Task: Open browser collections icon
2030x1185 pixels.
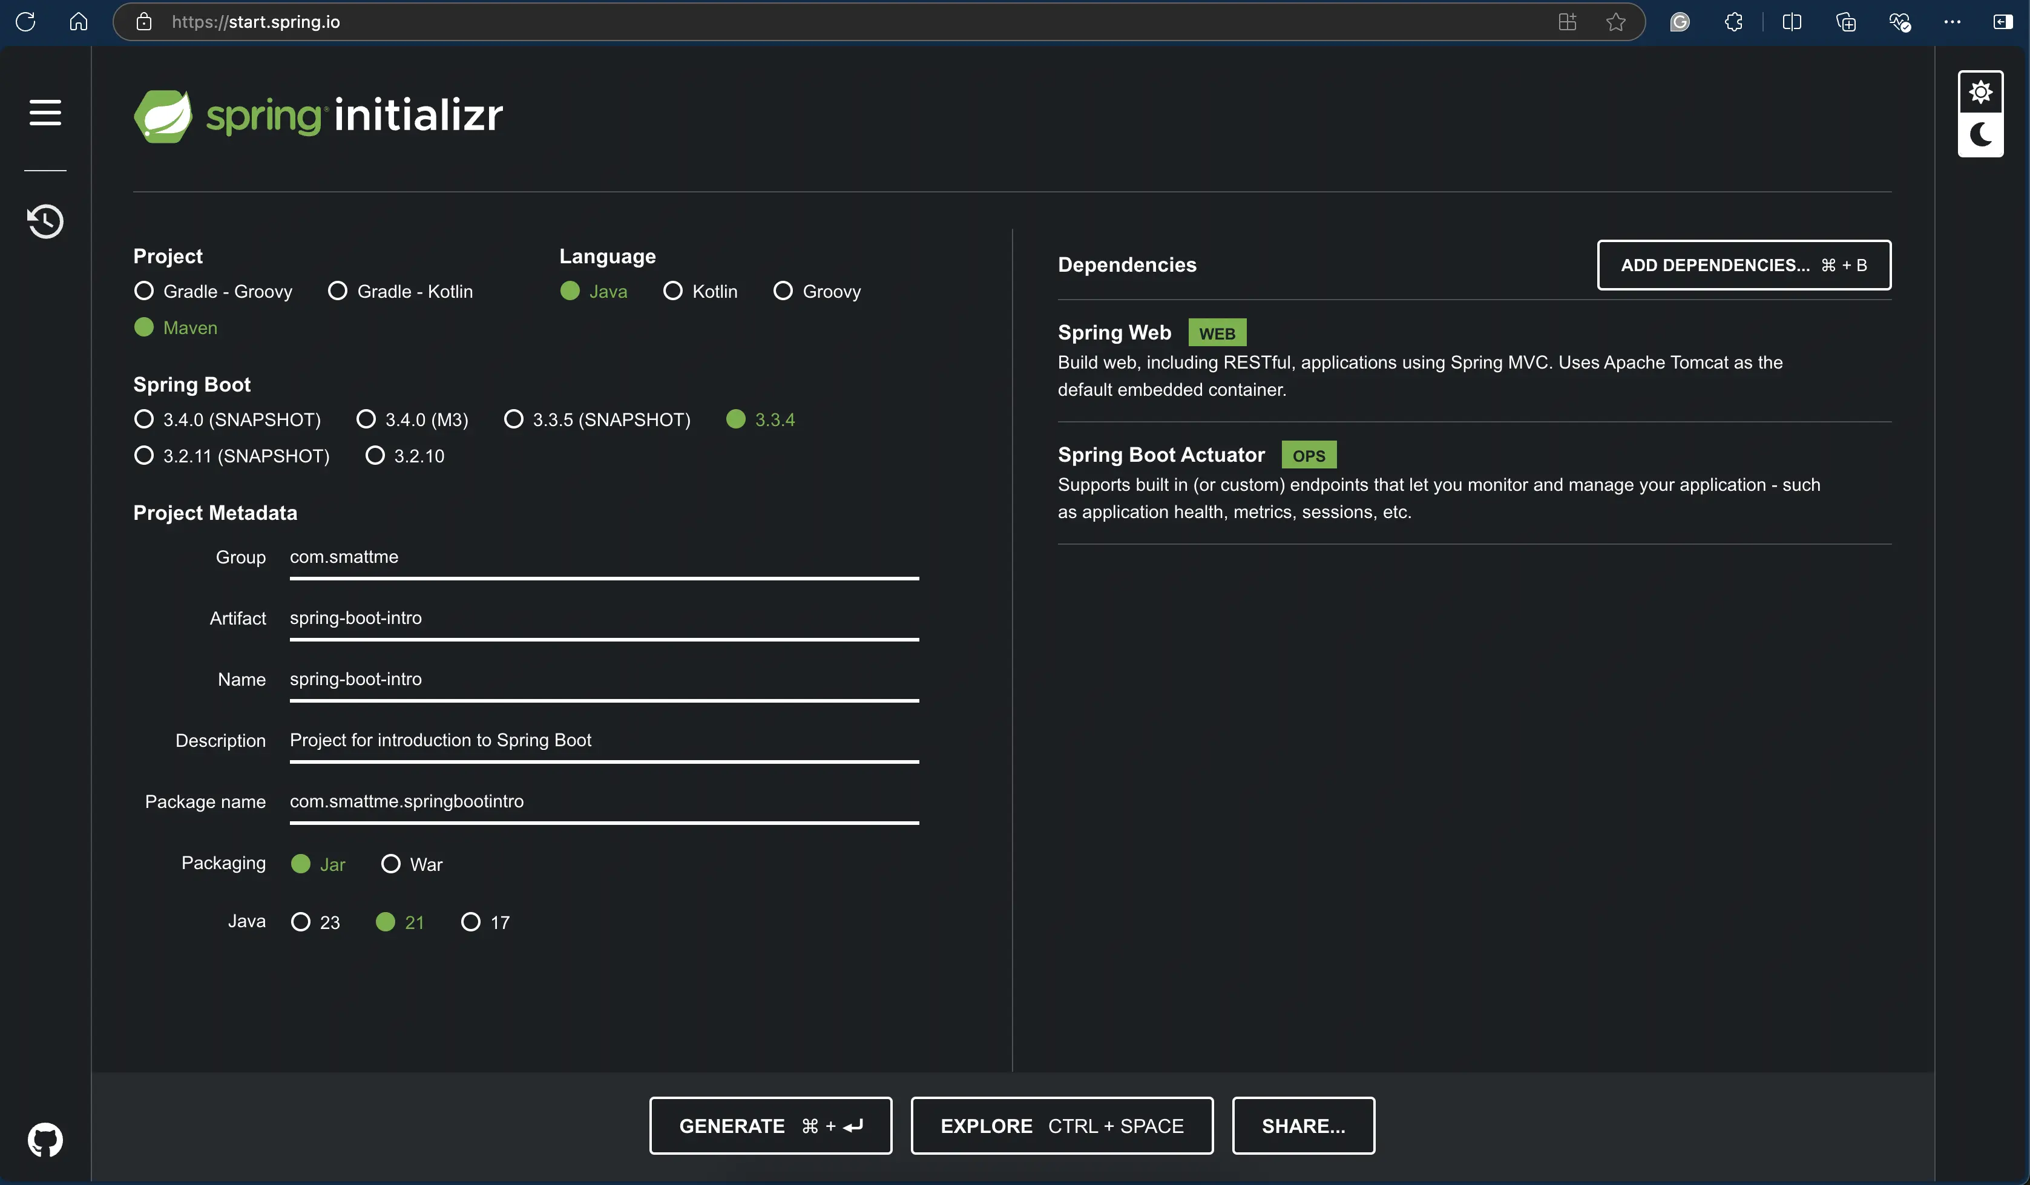Action: [1845, 22]
